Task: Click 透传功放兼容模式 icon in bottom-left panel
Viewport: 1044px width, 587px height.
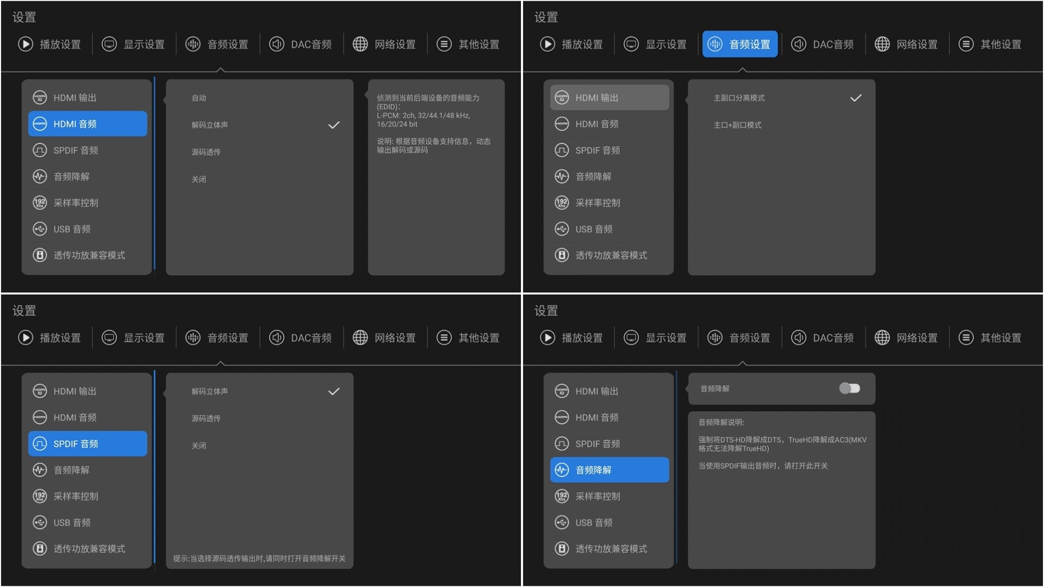Action: point(40,548)
